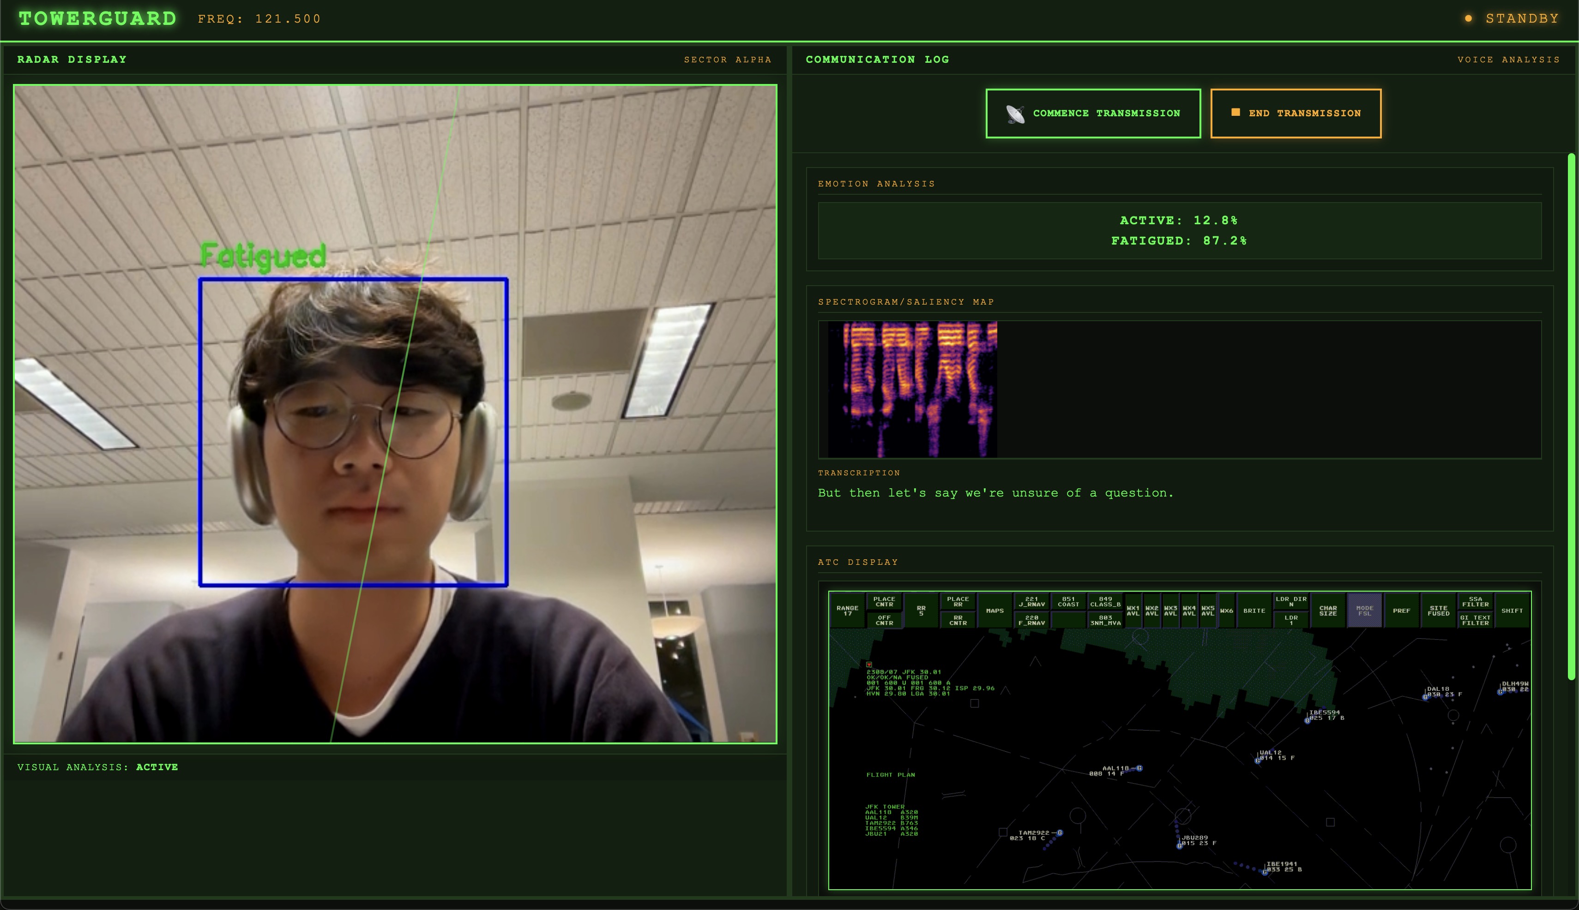Click the TOWERGUARD logo
The width and height of the screenshot is (1579, 910).
97,19
